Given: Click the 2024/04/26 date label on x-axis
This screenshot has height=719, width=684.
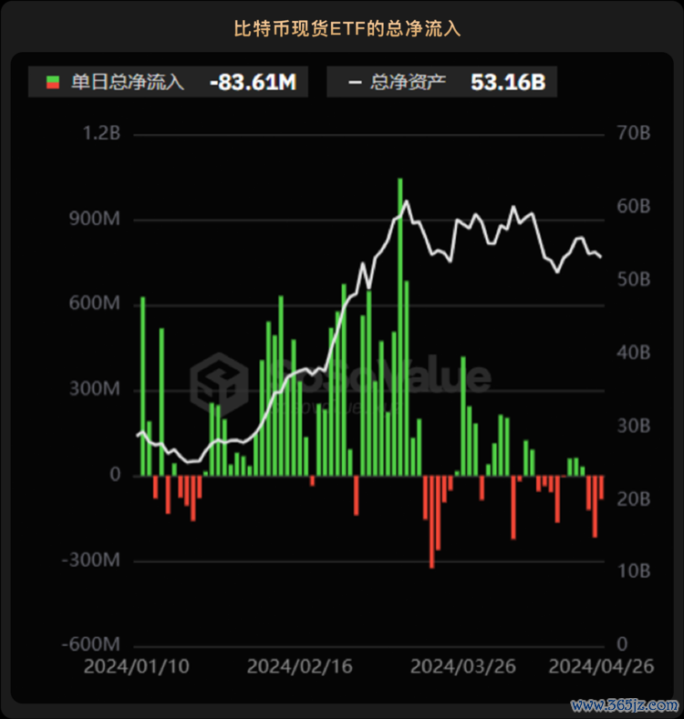Looking at the screenshot, I should pos(601,666).
